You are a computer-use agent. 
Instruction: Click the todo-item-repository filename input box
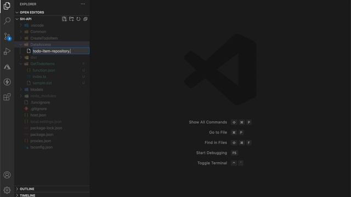(x=61, y=51)
